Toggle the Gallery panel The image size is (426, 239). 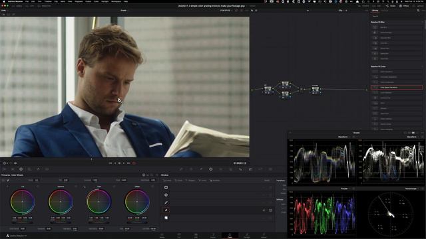point(17,6)
